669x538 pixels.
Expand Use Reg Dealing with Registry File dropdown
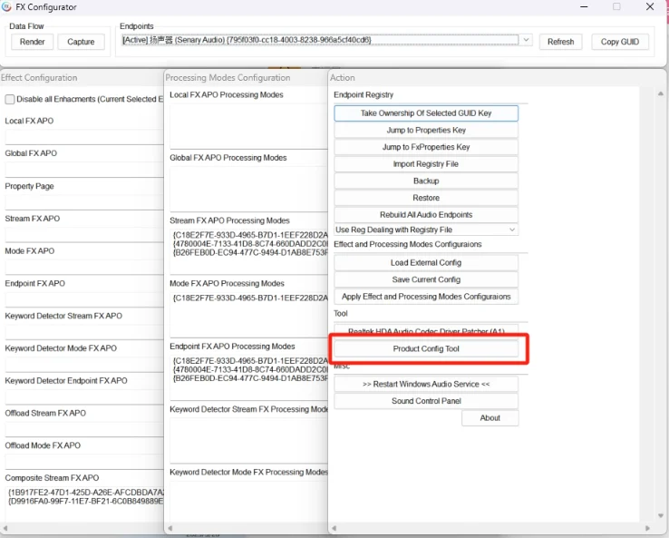pyautogui.click(x=512, y=230)
